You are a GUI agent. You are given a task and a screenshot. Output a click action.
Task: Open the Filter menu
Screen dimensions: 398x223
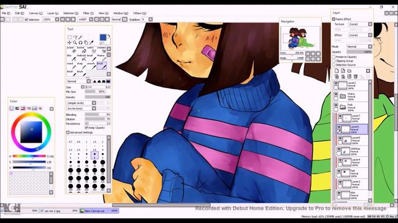(88, 13)
